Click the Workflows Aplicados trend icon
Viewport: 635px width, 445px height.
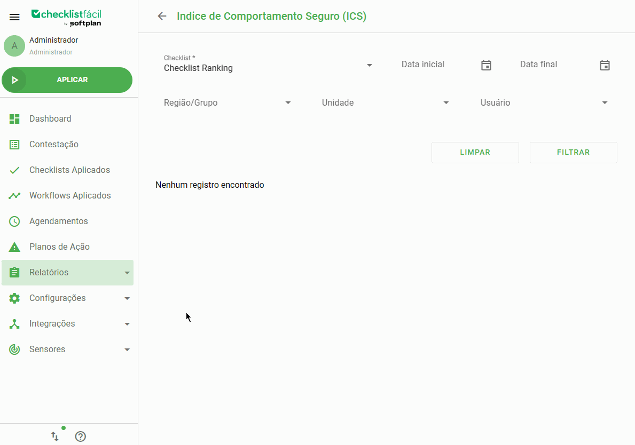(x=14, y=195)
